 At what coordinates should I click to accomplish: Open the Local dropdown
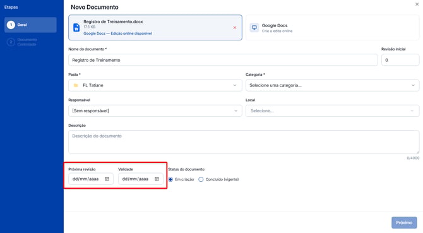(x=332, y=111)
